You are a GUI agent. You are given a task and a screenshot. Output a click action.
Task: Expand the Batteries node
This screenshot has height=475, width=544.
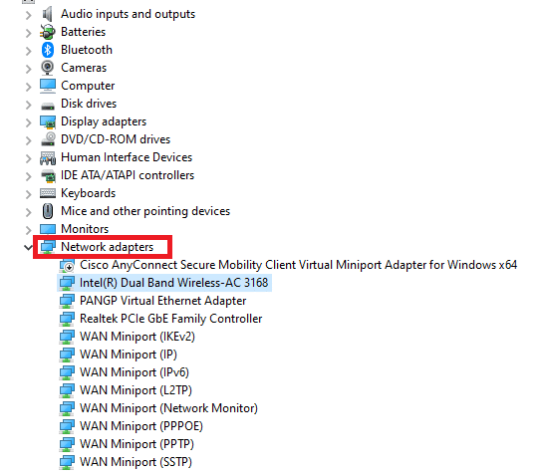click(x=29, y=33)
